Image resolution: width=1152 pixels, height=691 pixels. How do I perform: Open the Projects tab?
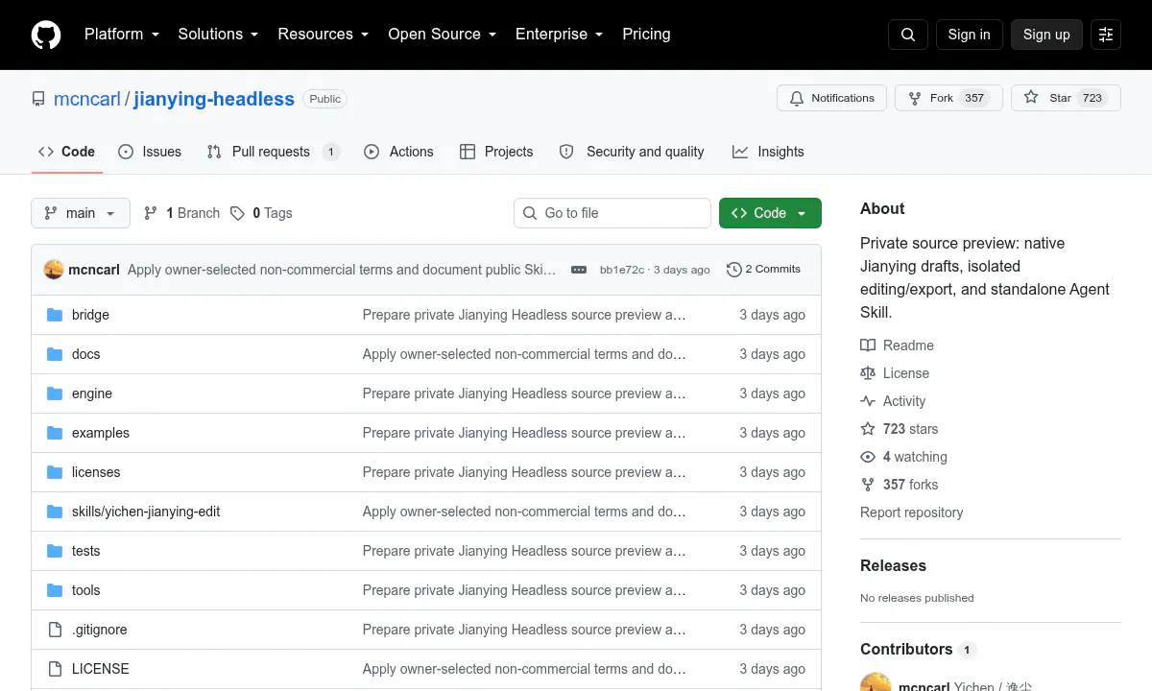point(496,152)
